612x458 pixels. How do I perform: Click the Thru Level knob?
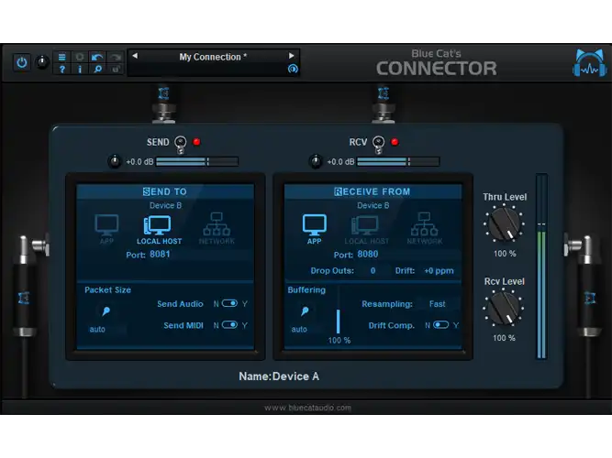coord(504,224)
